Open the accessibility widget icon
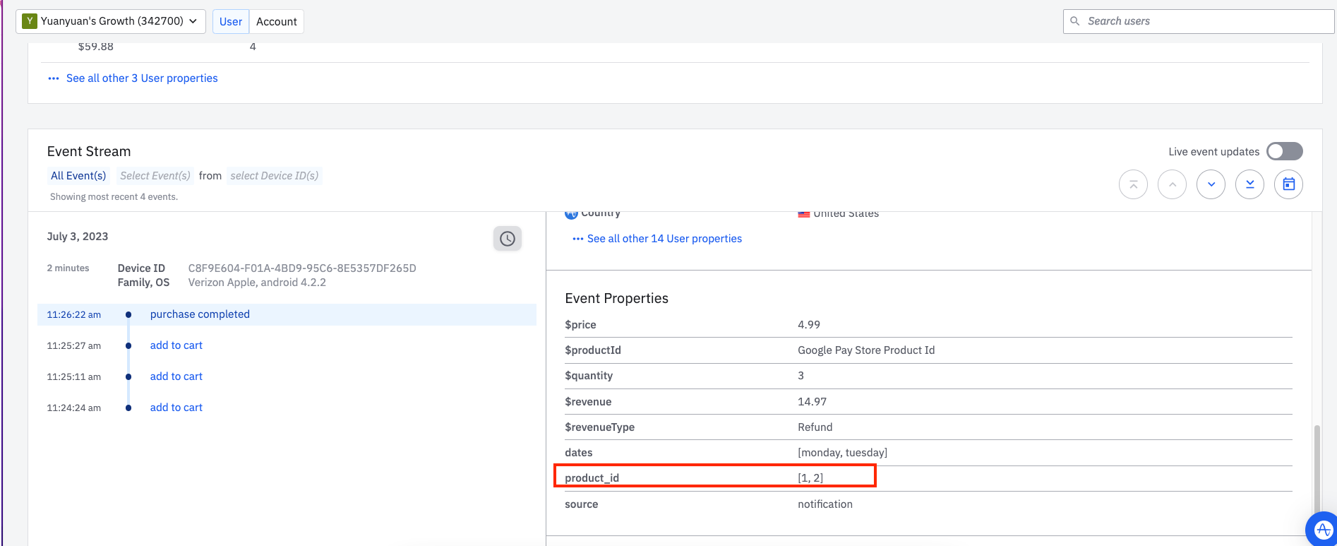 point(1322,529)
